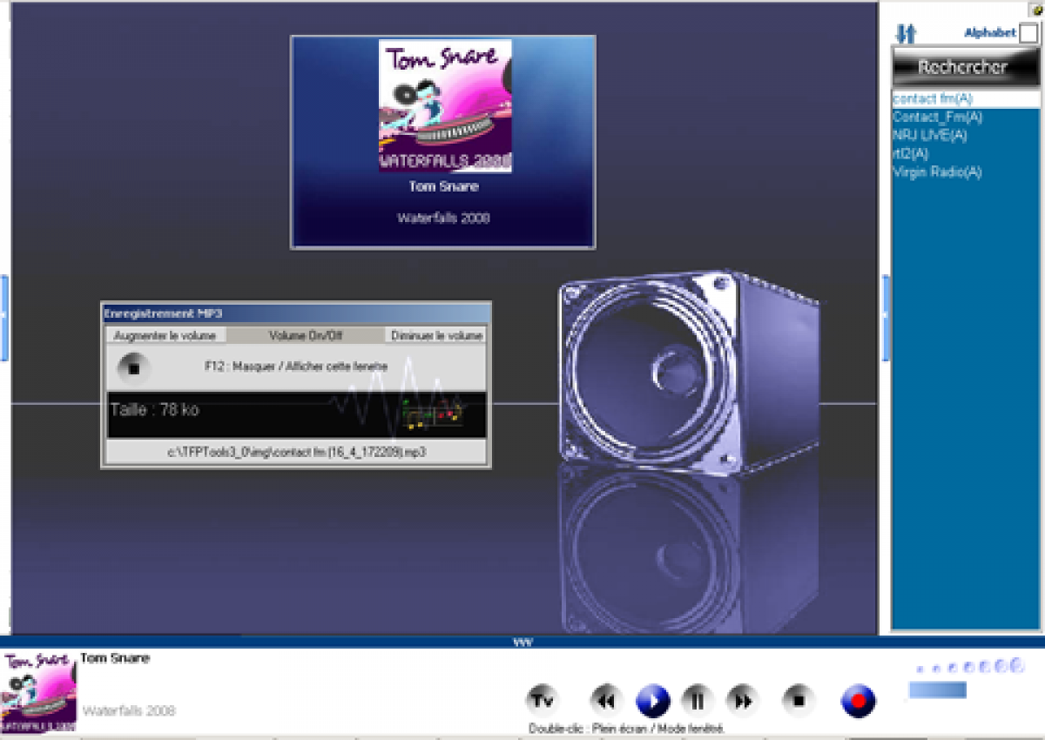Click Diminuer le volume button
Screen dimensions: 1045x740
[436, 336]
